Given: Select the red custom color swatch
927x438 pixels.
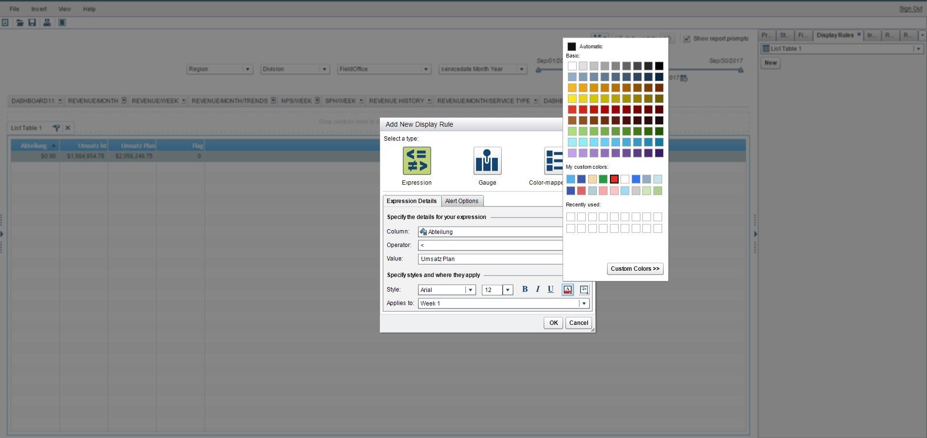Looking at the screenshot, I should point(614,179).
